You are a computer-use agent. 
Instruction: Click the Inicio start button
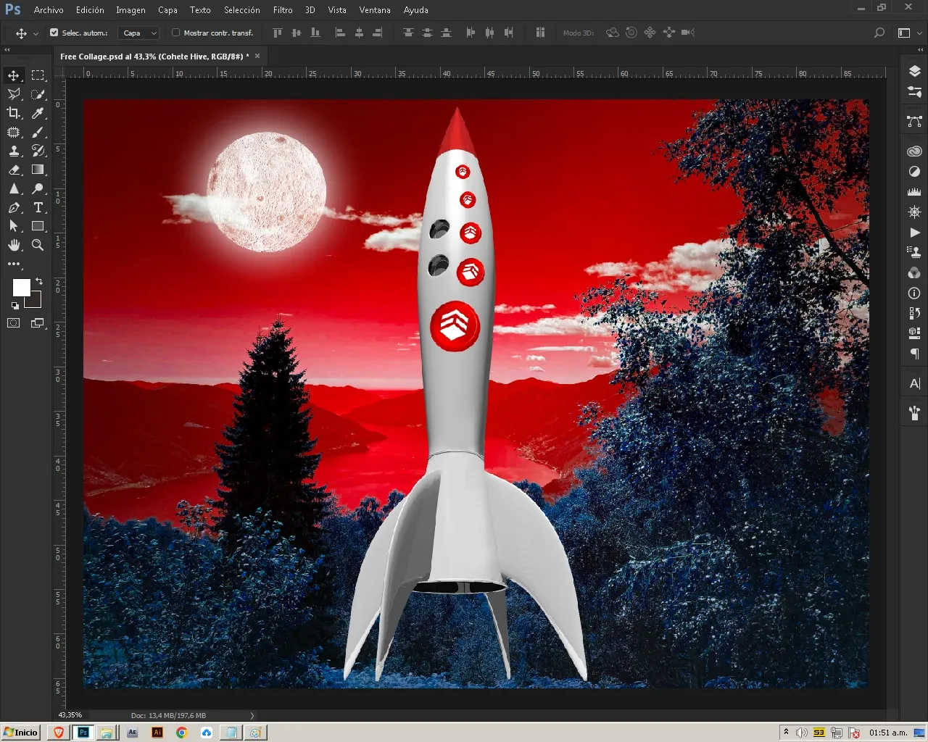coord(20,732)
